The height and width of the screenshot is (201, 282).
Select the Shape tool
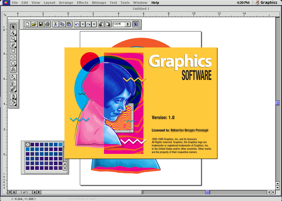click(13, 33)
